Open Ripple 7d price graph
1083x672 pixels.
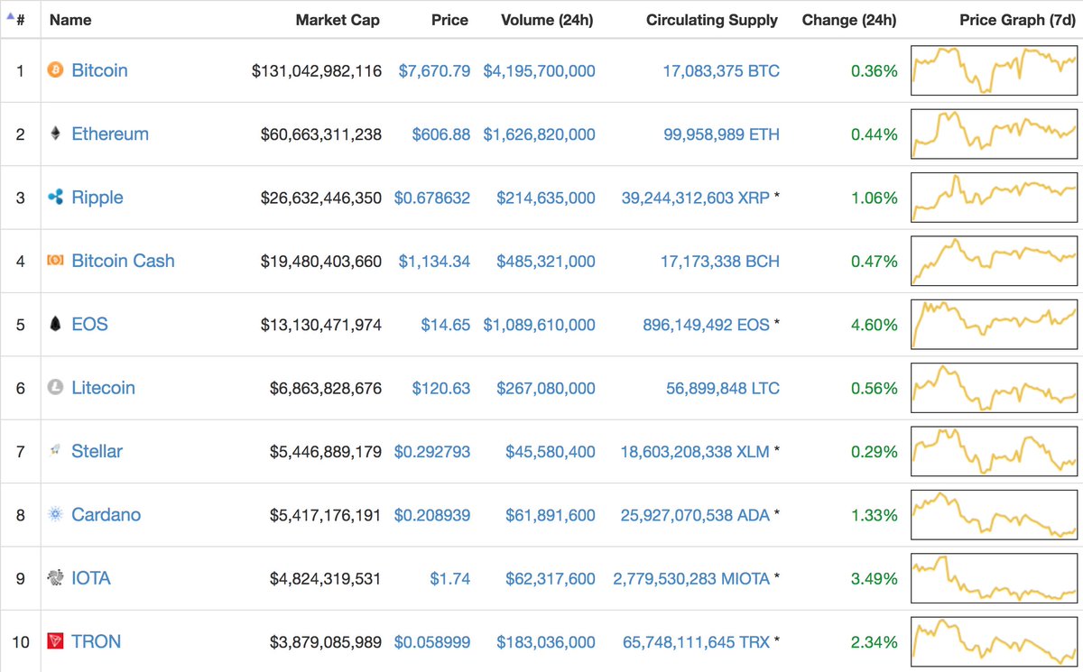point(995,198)
